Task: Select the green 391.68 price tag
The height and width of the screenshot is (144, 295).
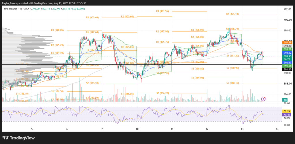Action: pos(288,66)
